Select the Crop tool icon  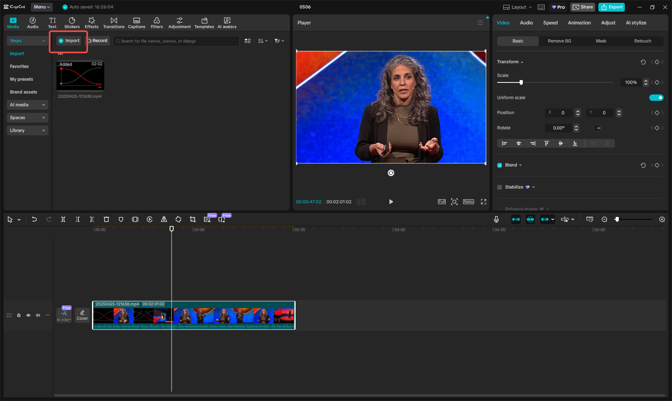coord(193,219)
